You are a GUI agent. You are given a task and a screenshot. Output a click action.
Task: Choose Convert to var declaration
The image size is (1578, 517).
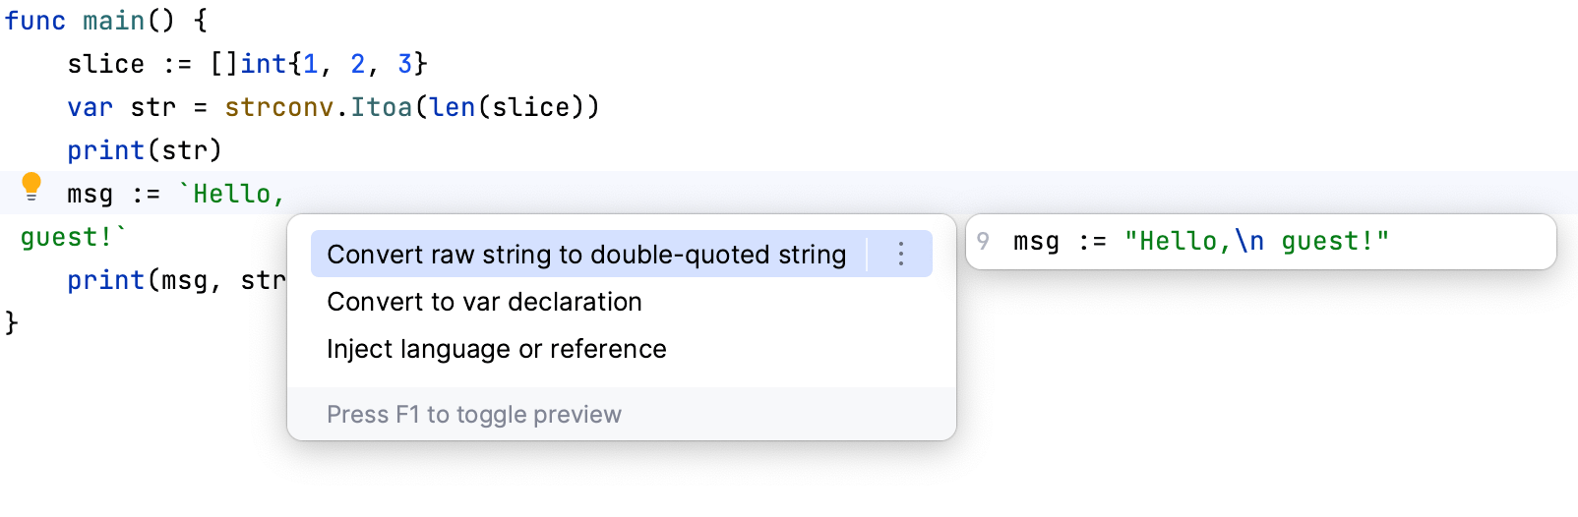coord(484,302)
